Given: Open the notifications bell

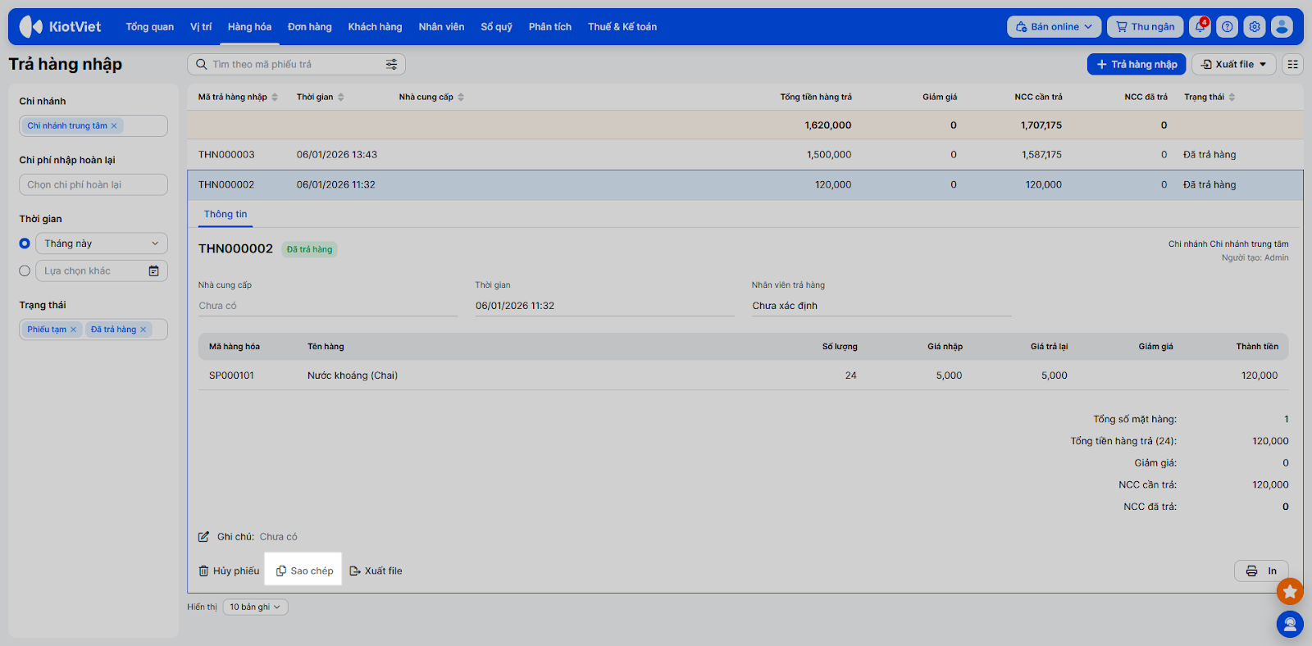Looking at the screenshot, I should point(1200,27).
